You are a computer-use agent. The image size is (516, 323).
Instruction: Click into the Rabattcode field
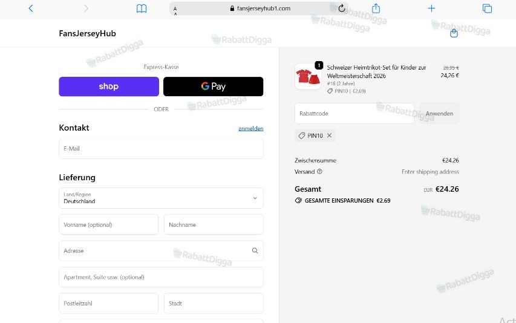click(354, 114)
